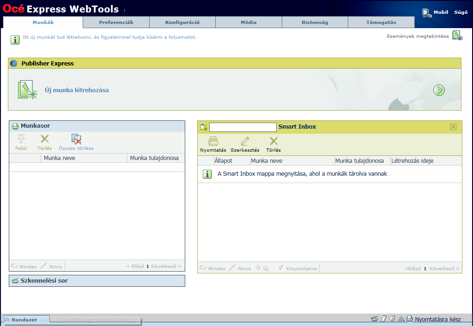
Task: Open the Súgó help link
Action: [x=461, y=12]
